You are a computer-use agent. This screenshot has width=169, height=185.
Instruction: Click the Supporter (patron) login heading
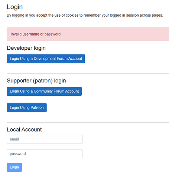coord(36,80)
